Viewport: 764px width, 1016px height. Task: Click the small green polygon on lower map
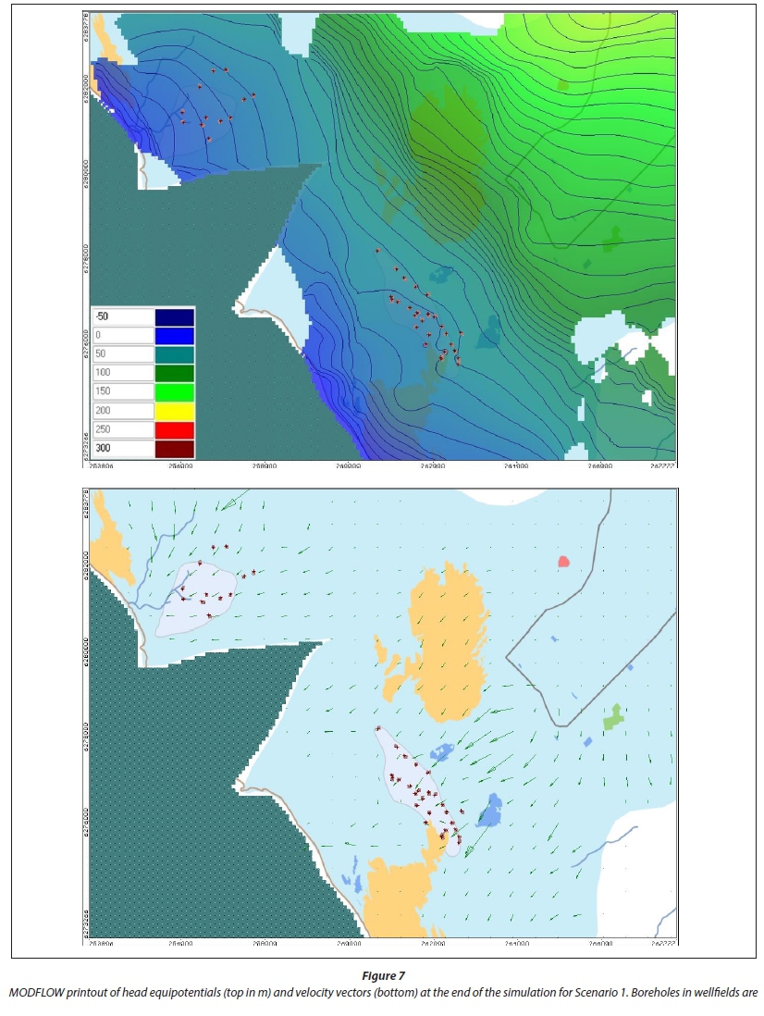point(612,717)
